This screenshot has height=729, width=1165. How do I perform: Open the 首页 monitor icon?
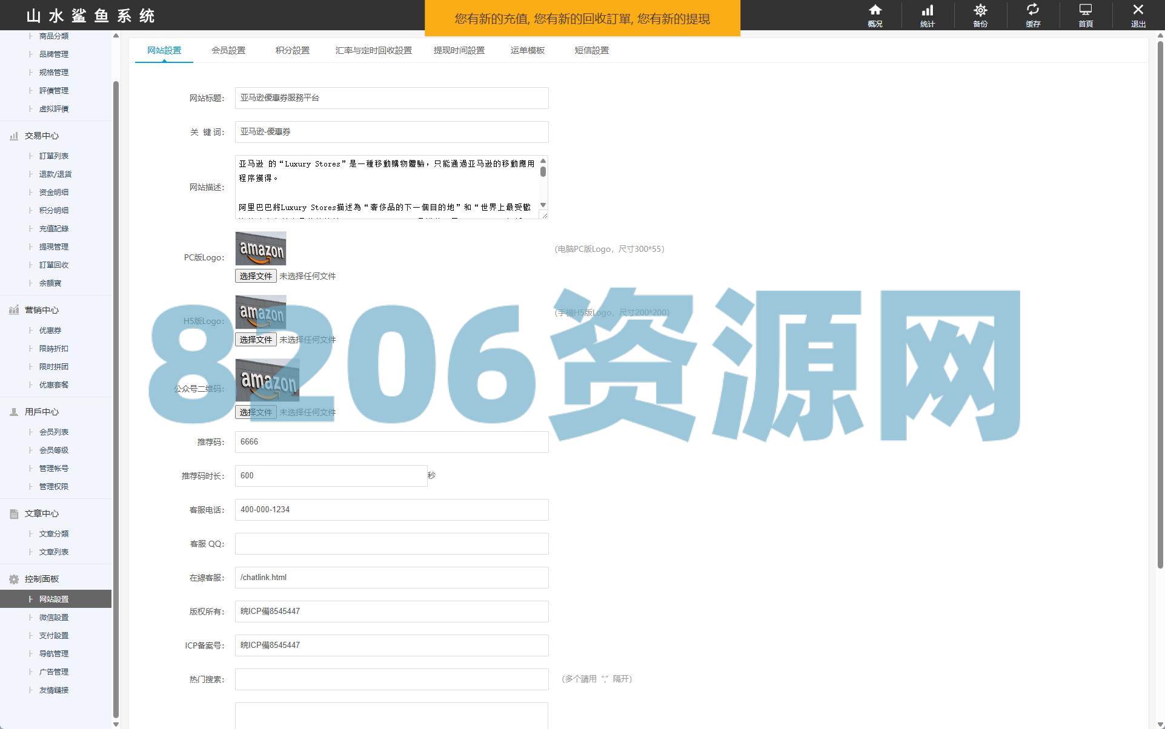[1086, 10]
